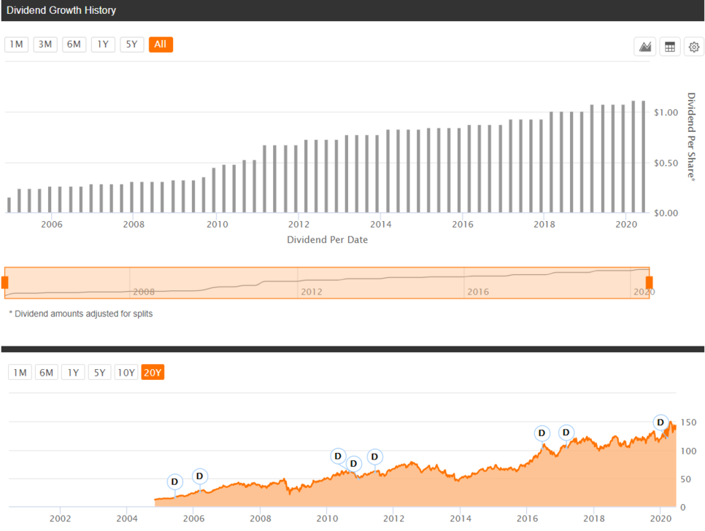Click the 'Dividend amounts adjusted for splits' note
705x531 pixels.
coord(81,314)
